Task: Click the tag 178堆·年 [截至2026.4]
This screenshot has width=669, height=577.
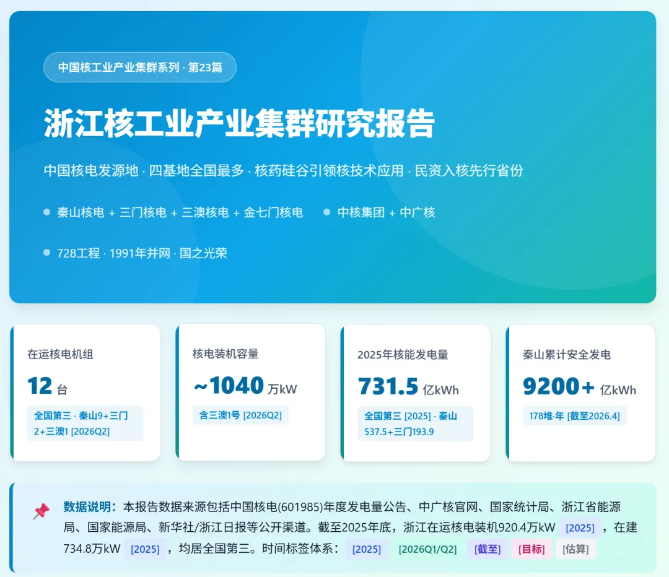Action: tap(574, 416)
